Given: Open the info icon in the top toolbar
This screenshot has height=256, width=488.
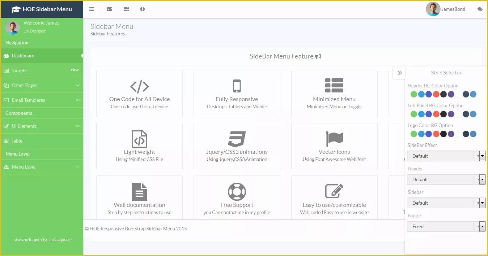Looking at the screenshot, I should 143,9.
